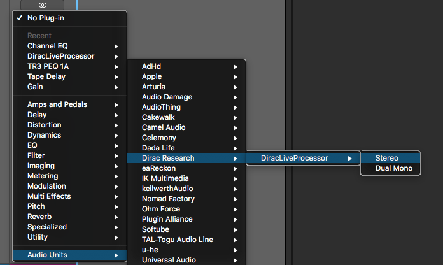Open the Metering category
Screen dimensions: 443x265
click(x=43, y=176)
